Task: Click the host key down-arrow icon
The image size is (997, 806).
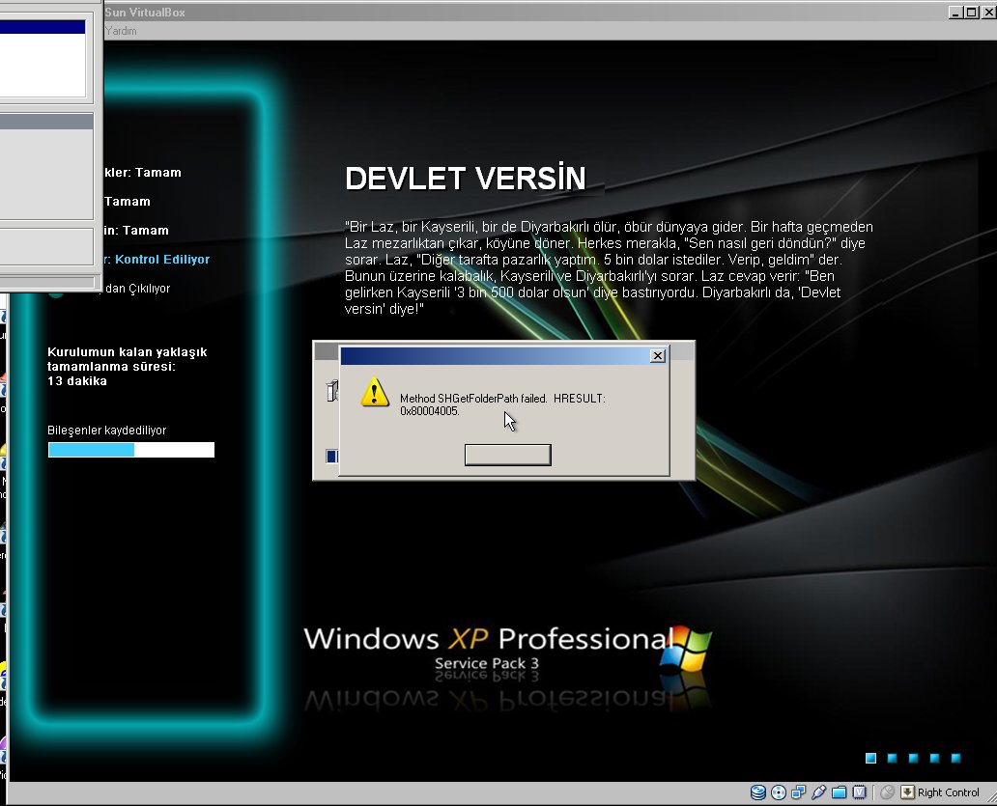Action: point(907,792)
